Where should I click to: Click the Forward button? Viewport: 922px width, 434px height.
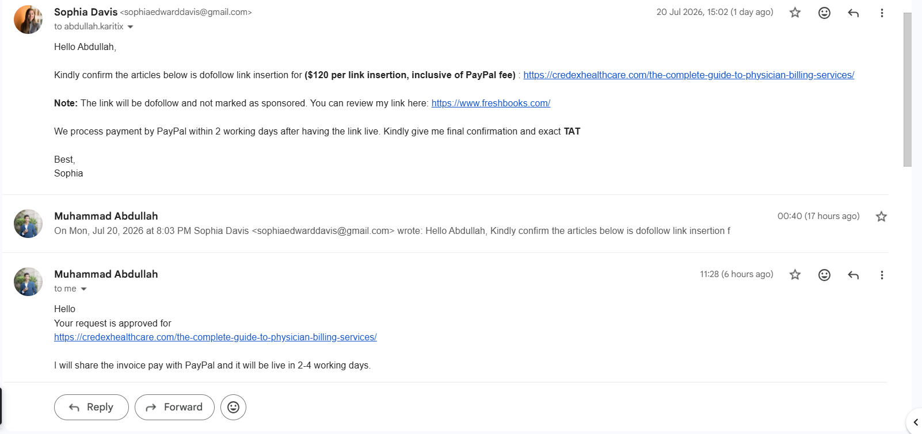(x=174, y=407)
